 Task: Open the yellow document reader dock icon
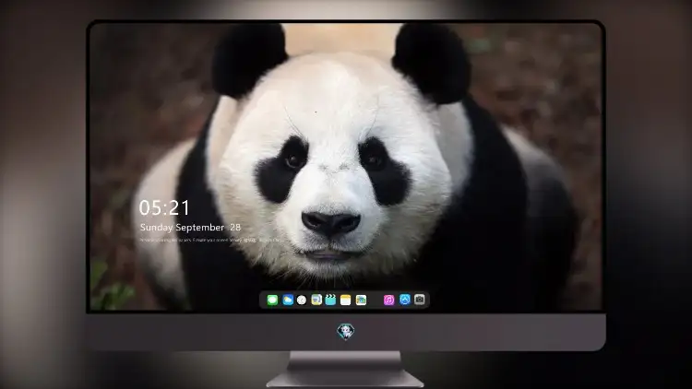[x=316, y=300]
